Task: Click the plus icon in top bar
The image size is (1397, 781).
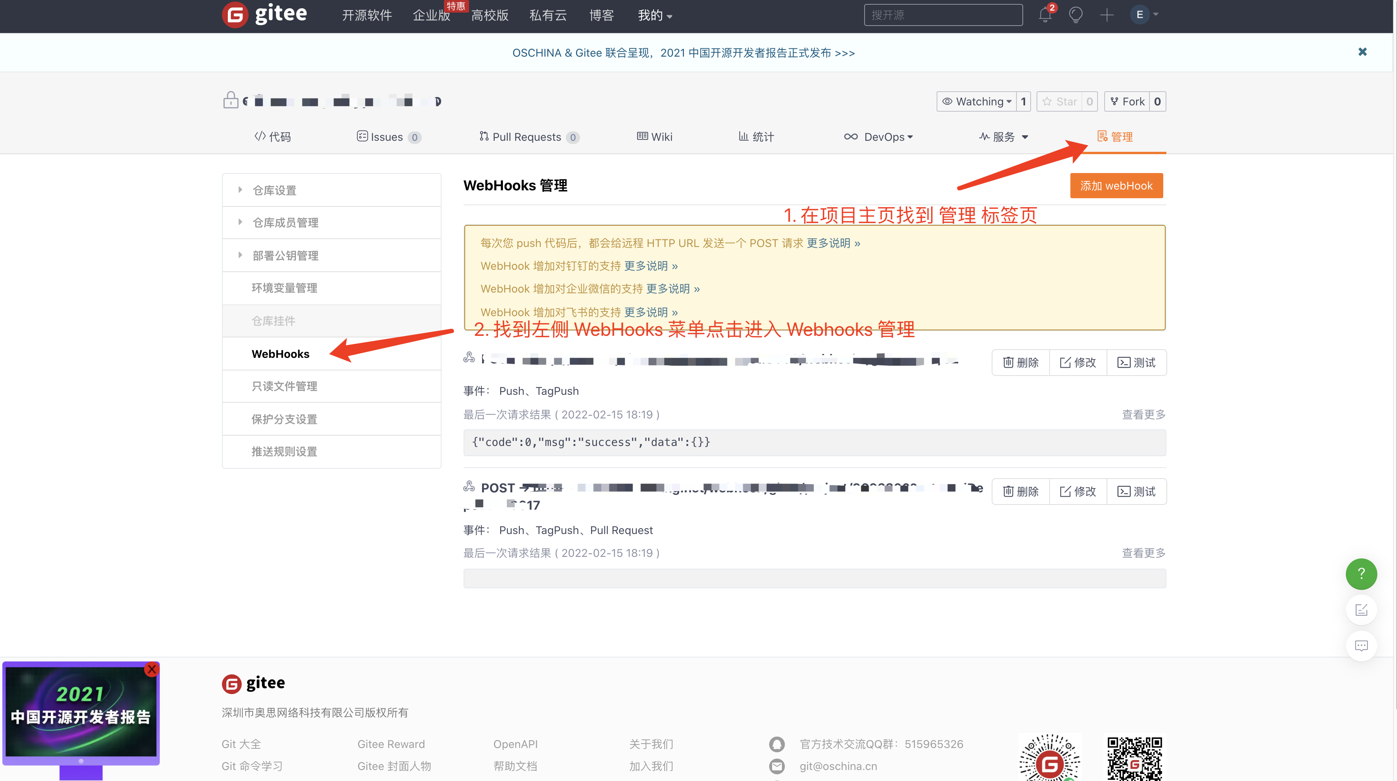Action: point(1106,15)
